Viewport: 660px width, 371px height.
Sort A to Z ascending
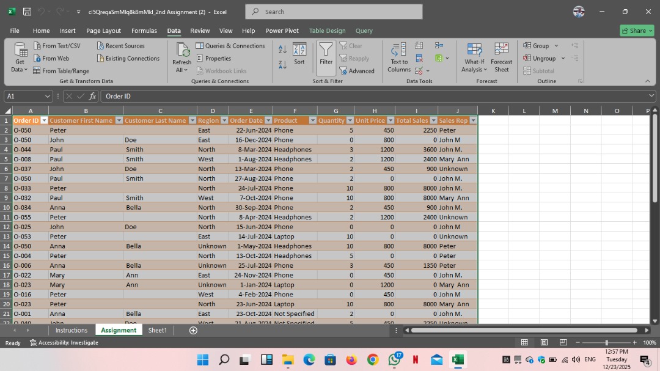point(282,50)
